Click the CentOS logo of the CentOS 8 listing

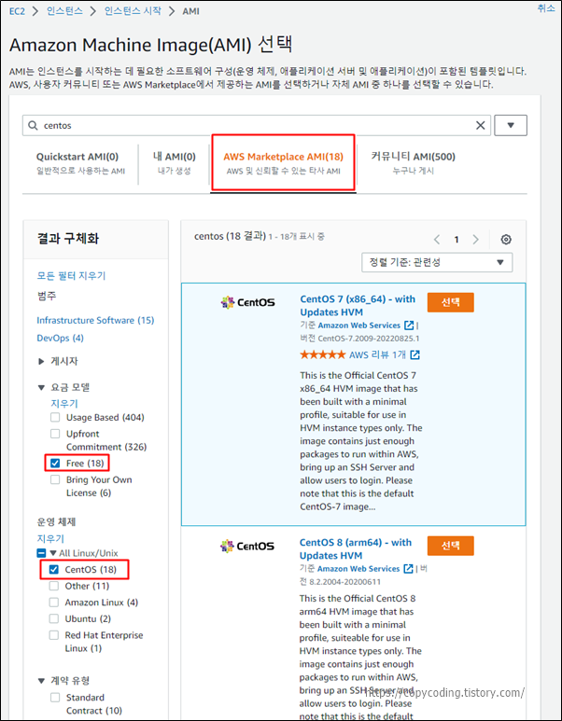point(247,546)
